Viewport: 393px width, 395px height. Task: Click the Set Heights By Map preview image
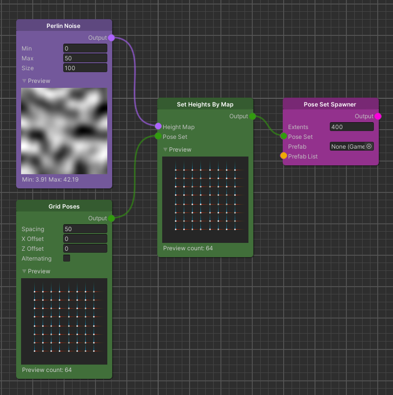pyautogui.click(x=205, y=199)
